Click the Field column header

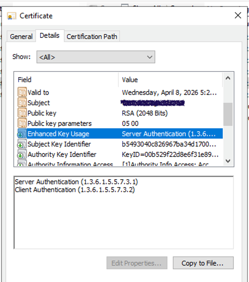click(x=25, y=80)
